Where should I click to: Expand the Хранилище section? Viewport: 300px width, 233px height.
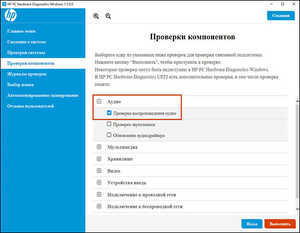pos(99,159)
